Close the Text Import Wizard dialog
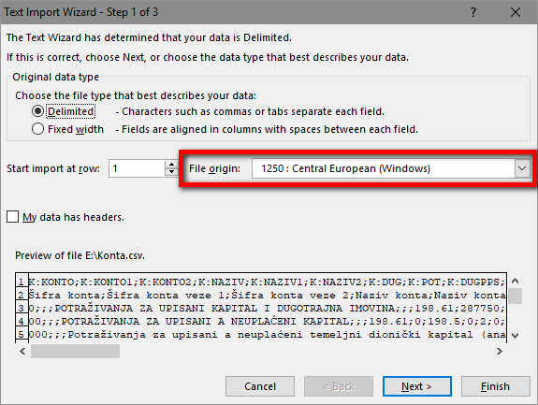 pyautogui.click(x=516, y=12)
